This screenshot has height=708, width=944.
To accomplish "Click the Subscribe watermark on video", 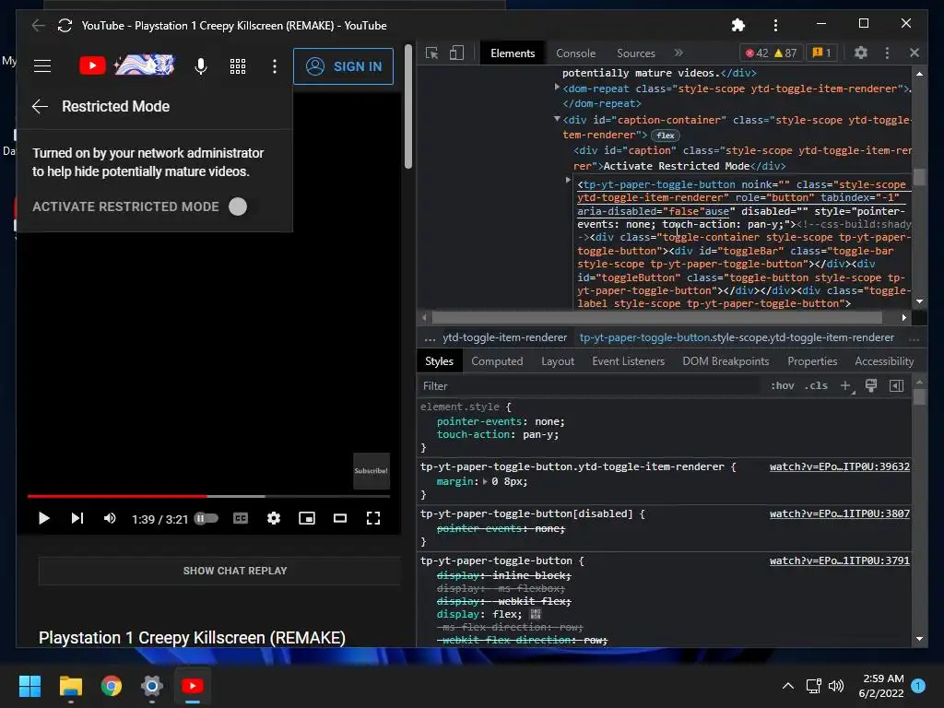I will coord(372,471).
